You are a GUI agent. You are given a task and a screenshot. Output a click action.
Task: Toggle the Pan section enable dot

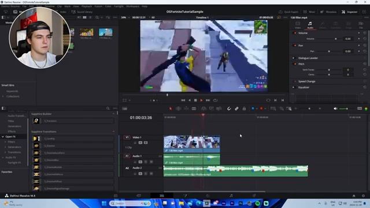coord(295,45)
